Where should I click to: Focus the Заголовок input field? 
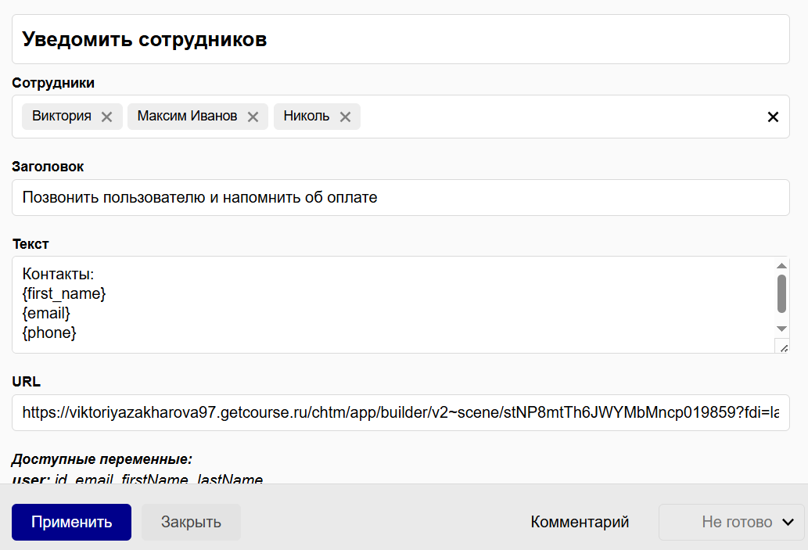(x=400, y=197)
